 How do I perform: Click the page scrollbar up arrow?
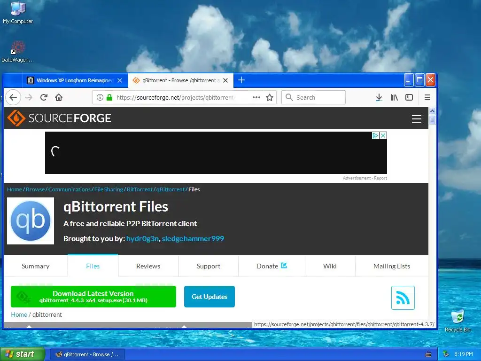point(432,111)
